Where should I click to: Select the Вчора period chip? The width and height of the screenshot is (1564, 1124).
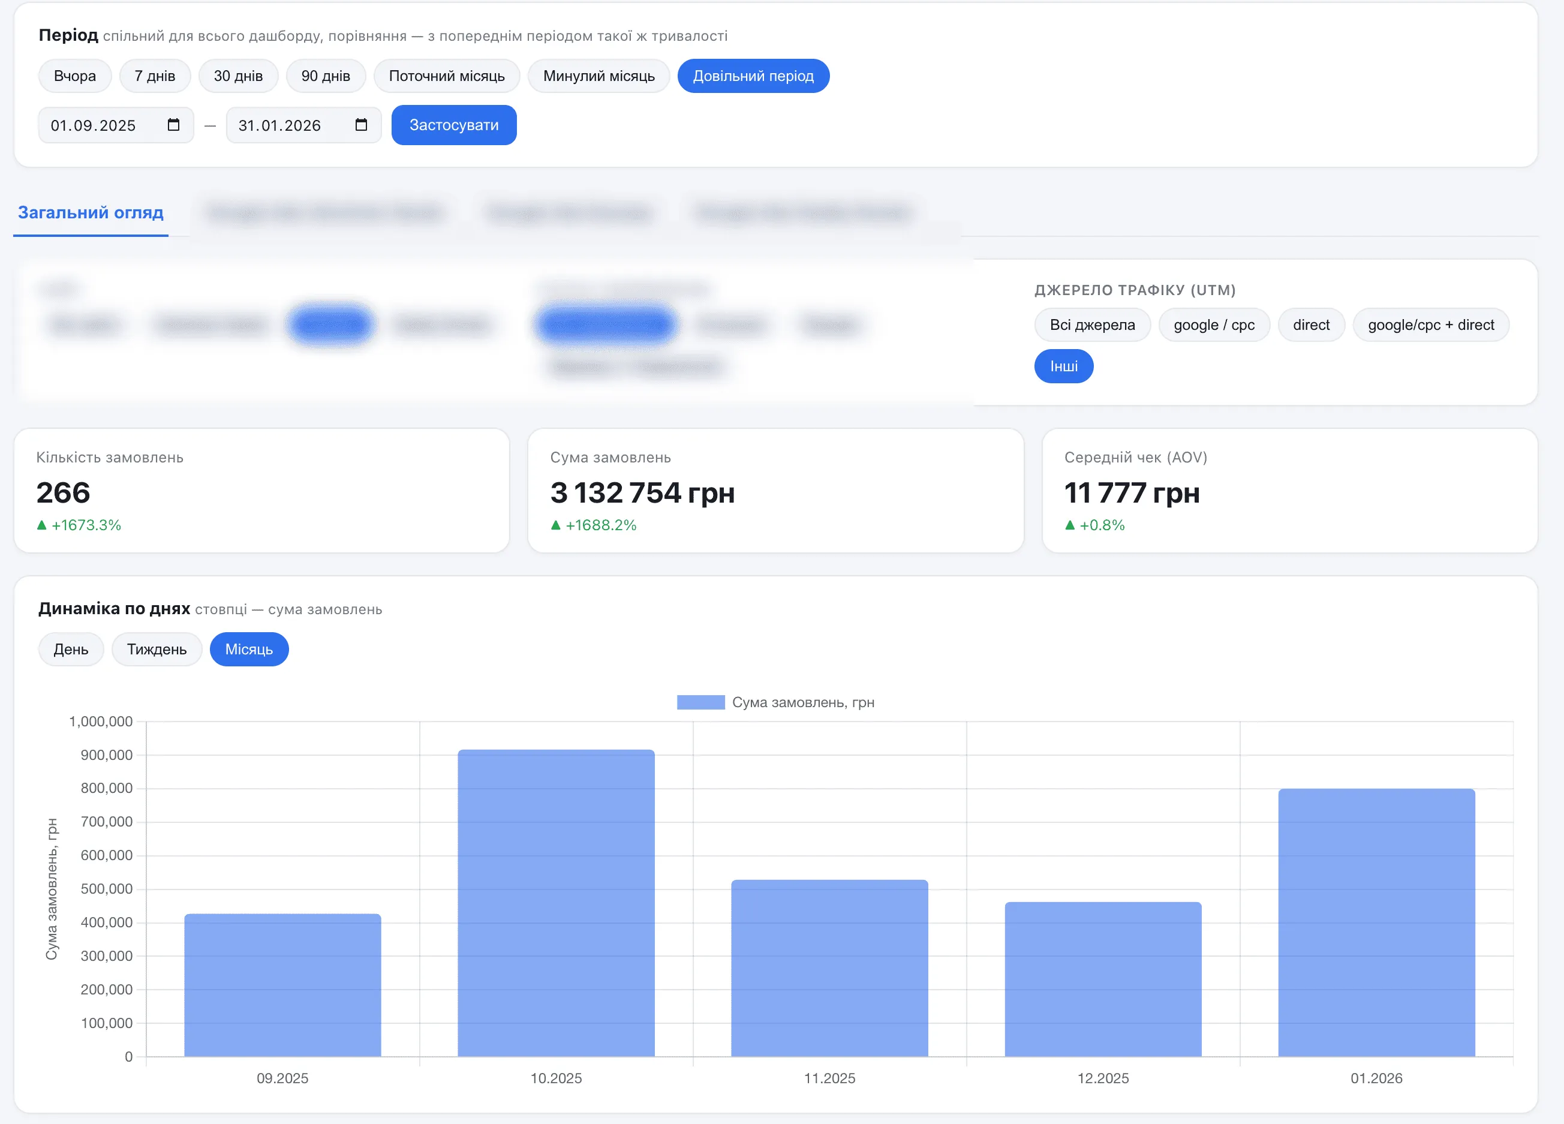point(74,76)
